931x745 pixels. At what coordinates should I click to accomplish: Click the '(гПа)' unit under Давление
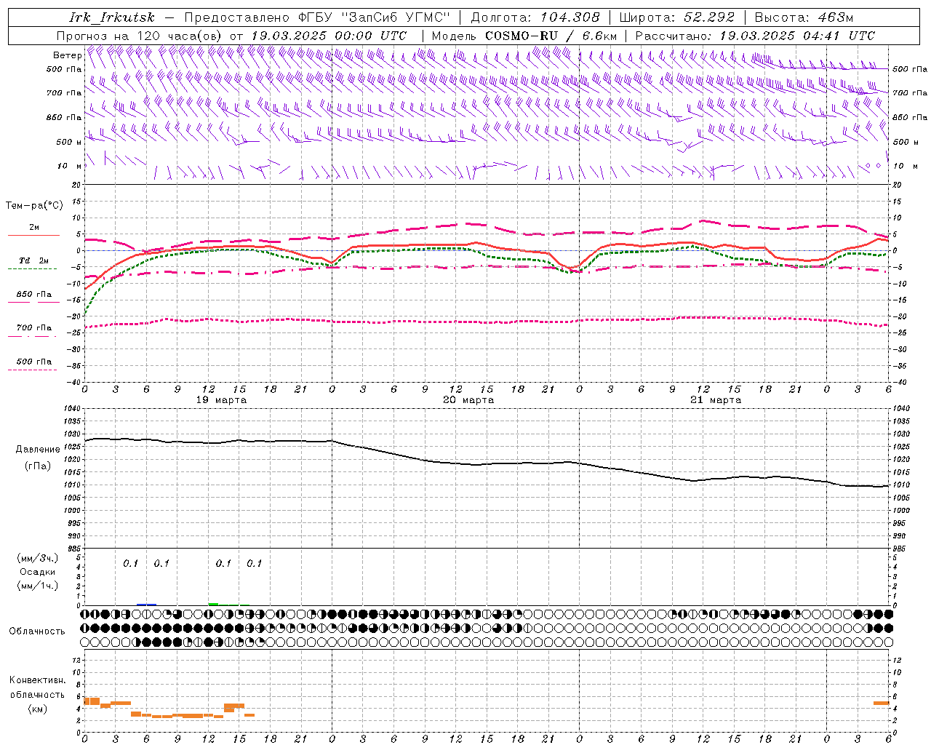click(38, 466)
